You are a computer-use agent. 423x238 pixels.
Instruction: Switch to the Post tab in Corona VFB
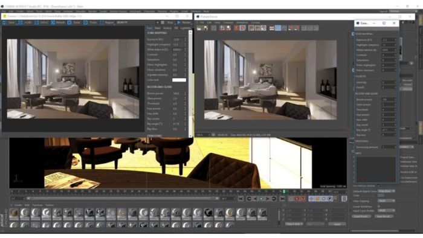point(149,28)
